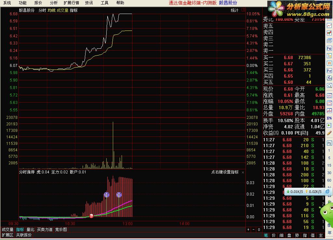The image size is (333, 240).
Task: Click the IE network speed widget icon
Action: coord(327,192)
